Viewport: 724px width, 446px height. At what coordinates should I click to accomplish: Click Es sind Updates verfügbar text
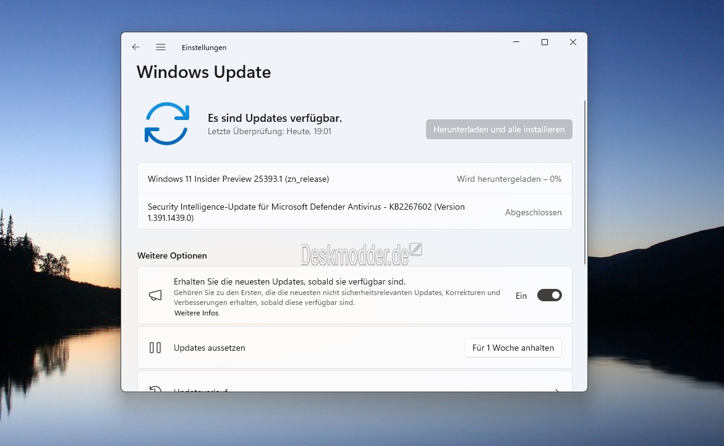coord(275,118)
